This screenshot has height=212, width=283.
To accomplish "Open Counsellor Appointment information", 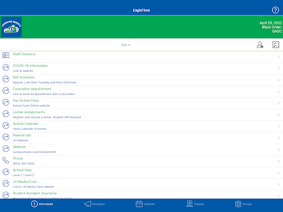I will [141, 92].
